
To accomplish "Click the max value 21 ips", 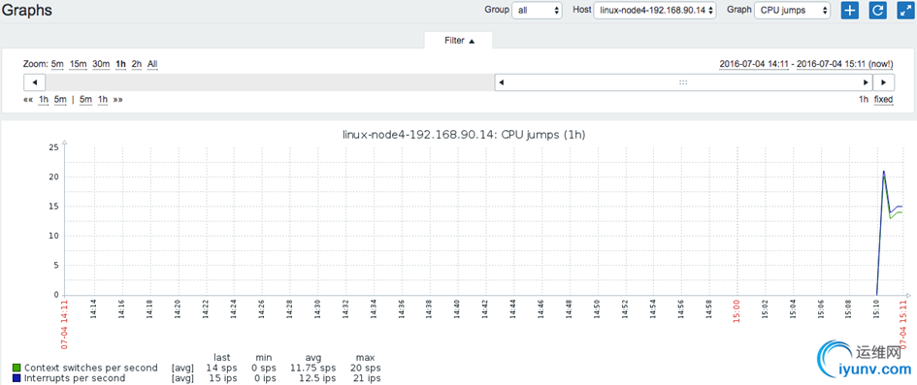I will [367, 378].
